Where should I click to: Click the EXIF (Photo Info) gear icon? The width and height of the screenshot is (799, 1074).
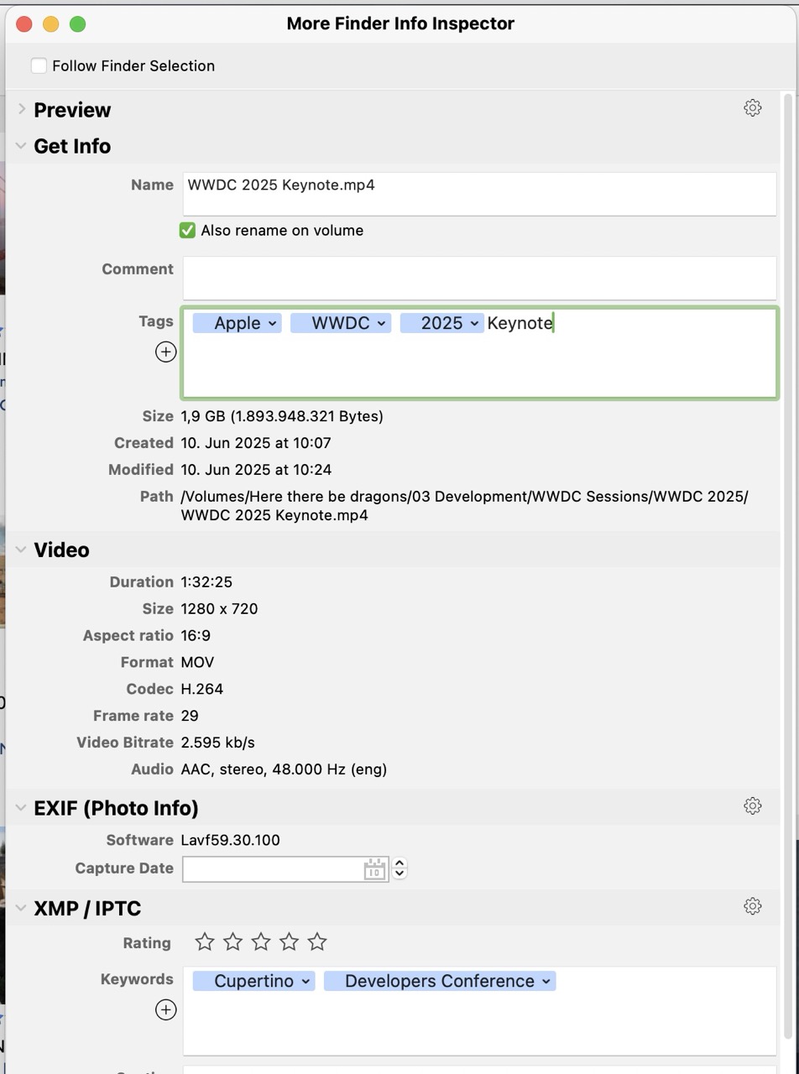point(751,805)
